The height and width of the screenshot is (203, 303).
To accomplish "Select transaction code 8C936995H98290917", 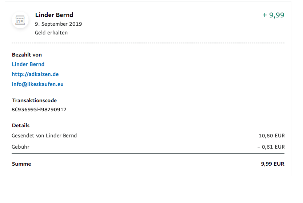I will point(39,109).
